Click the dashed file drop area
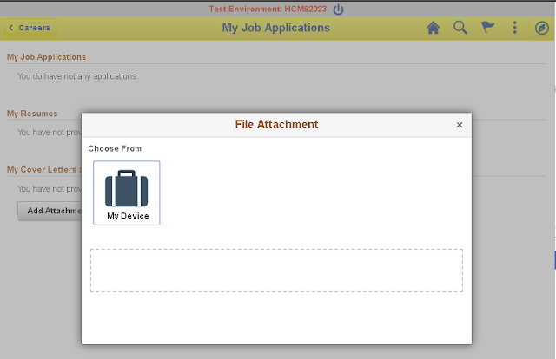The image size is (556, 359). click(276, 271)
